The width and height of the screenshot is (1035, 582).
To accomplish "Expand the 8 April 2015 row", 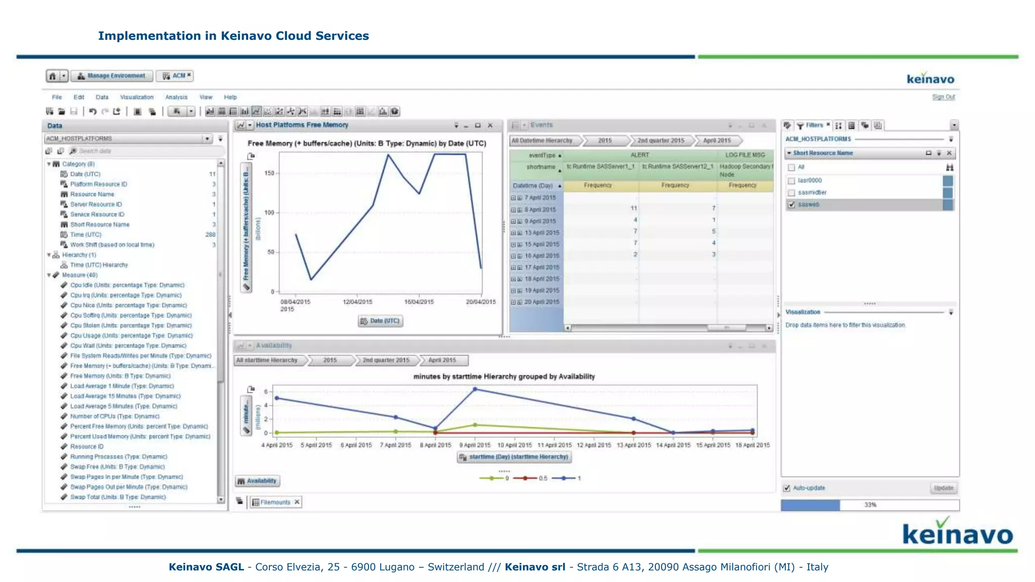I will [x=513, y=210].
